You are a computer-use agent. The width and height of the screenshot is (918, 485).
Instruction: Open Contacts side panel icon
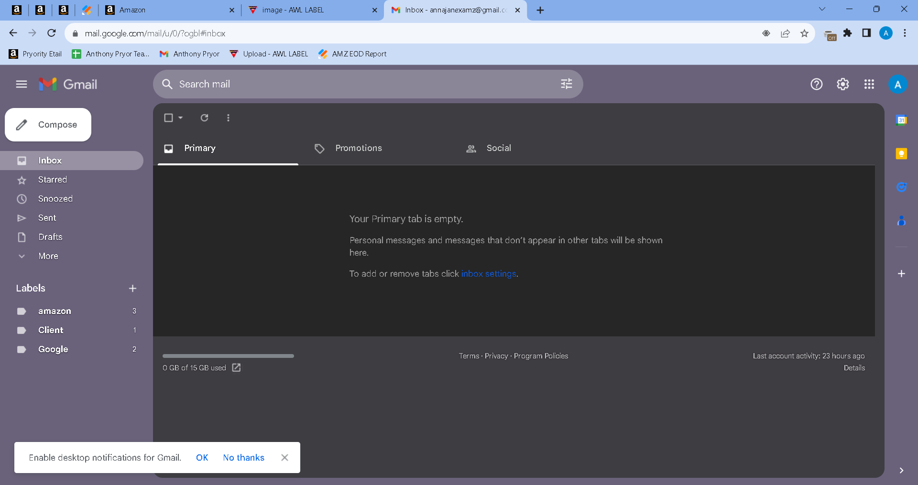901,221
